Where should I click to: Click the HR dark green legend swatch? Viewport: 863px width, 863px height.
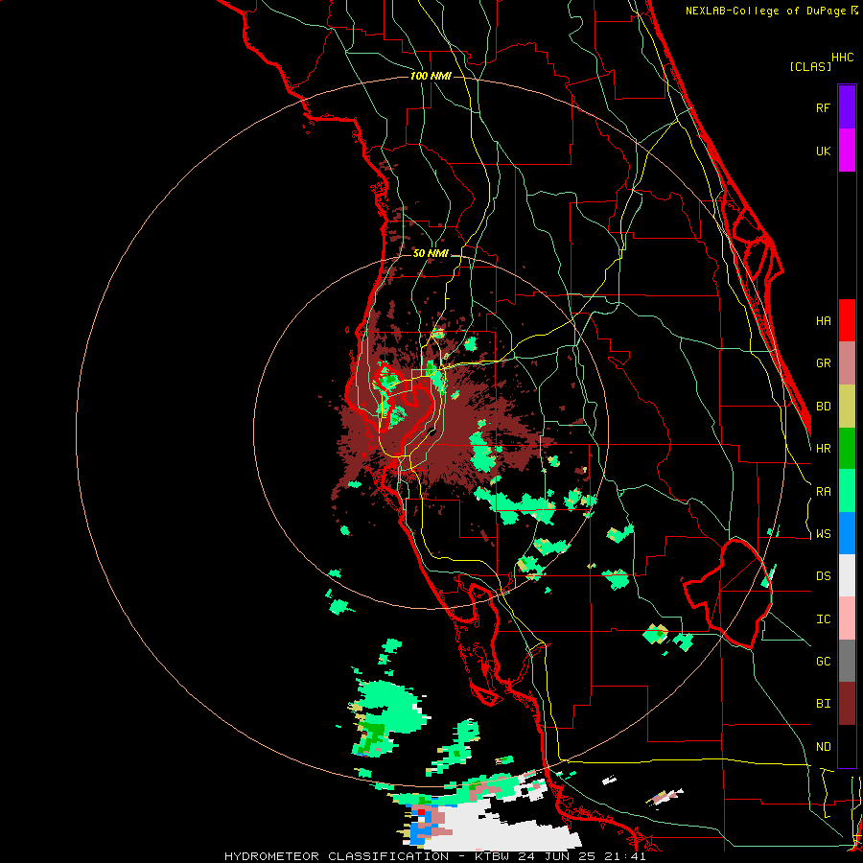pos(847,449)
